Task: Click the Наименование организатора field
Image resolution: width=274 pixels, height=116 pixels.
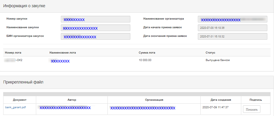Action: (232, 19)
